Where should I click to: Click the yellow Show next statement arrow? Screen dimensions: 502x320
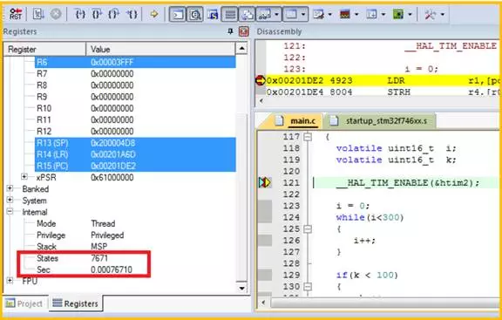pyautogui.click(x=154, y=14)
